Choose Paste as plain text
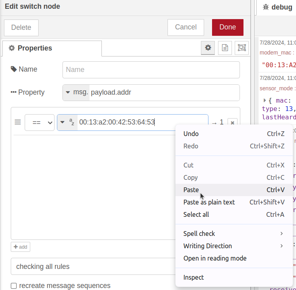This screenshot has width=296, height=290. coord(234,202)
